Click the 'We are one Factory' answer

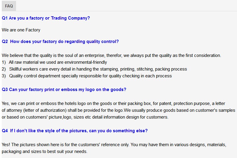tap(21, 30)
